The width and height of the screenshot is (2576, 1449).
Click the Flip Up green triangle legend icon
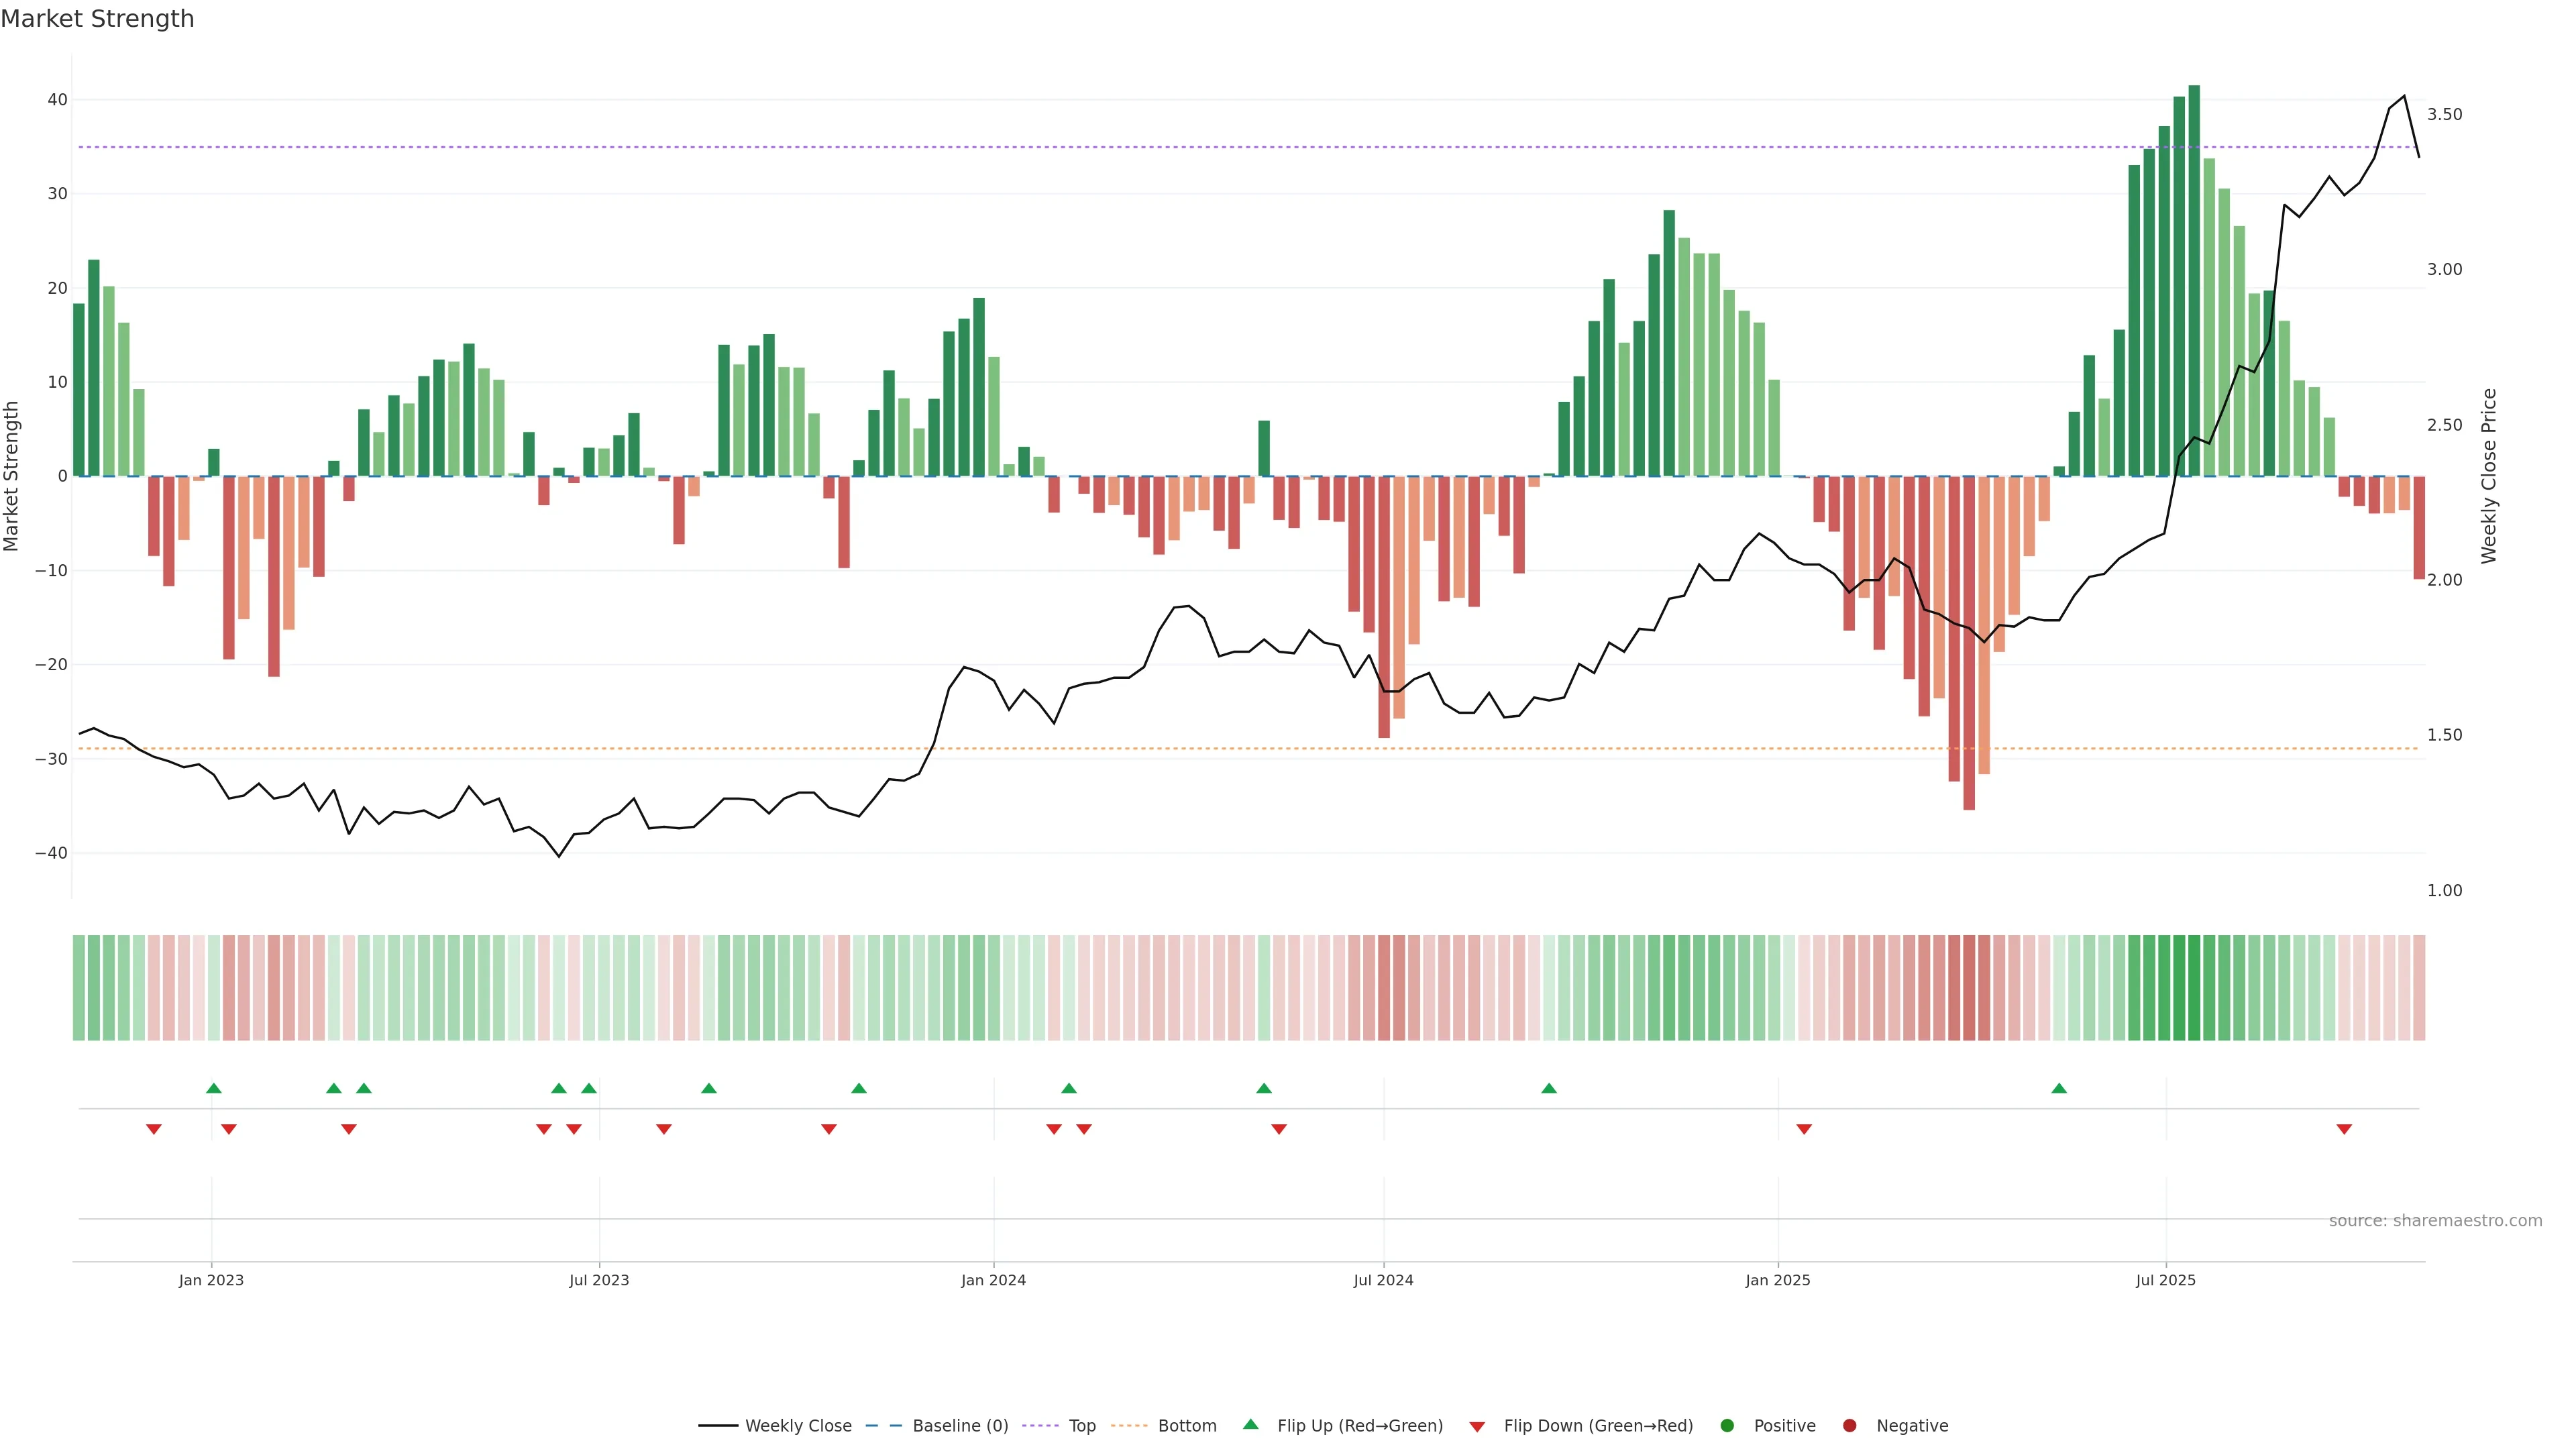click(1250, 1425)
